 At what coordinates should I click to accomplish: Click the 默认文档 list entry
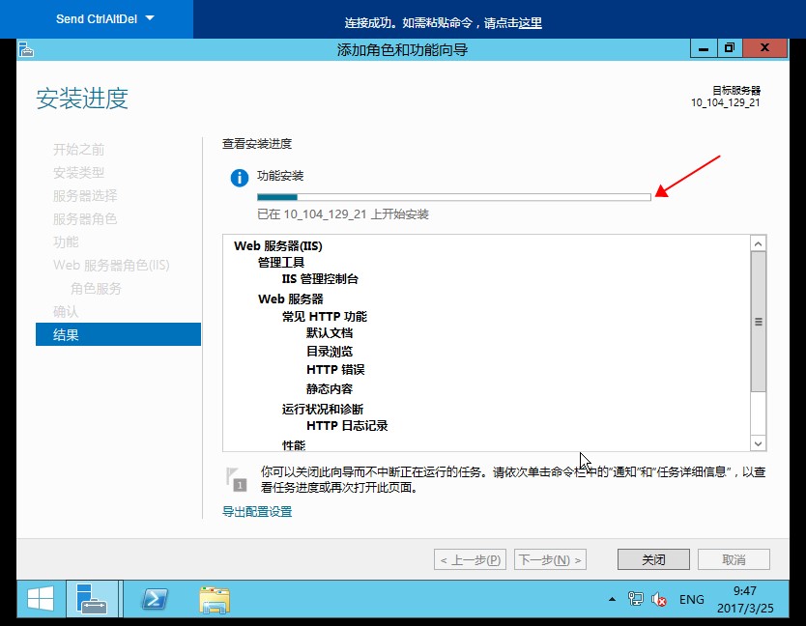coord(330,333)
